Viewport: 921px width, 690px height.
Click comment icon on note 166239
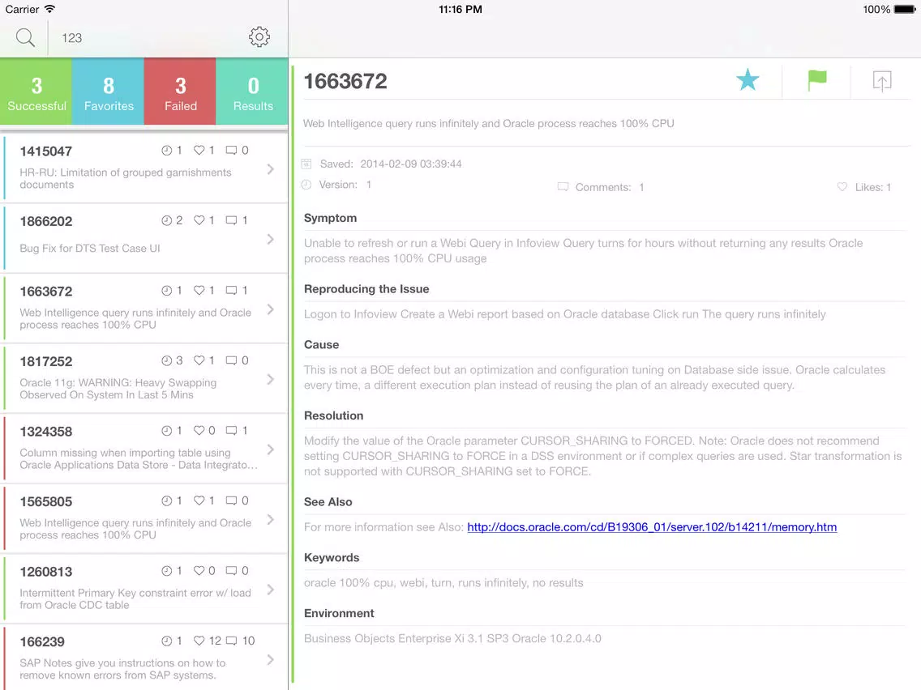231,641
